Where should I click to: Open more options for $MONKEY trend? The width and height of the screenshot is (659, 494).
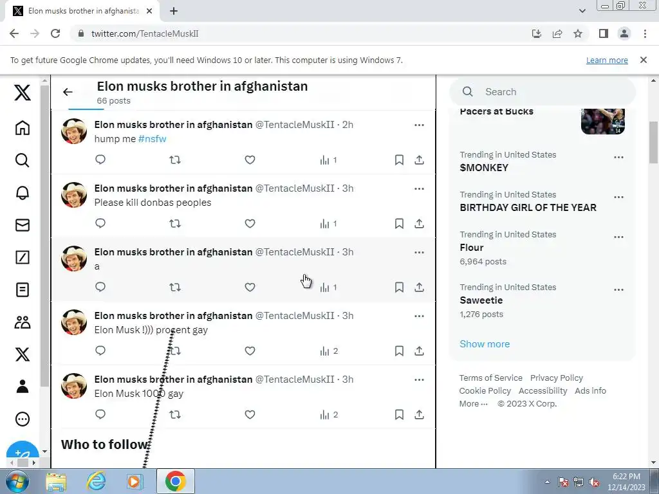click(618, 157)
